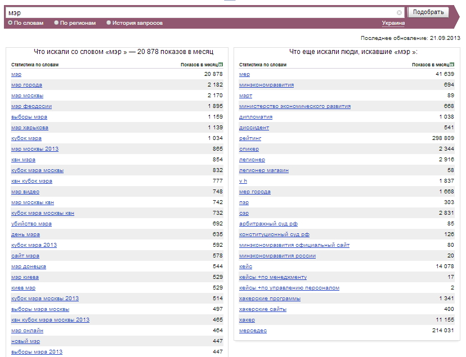Open the 'минэкономразвития россии' related link
466x357 pixels.
(277, 256)
